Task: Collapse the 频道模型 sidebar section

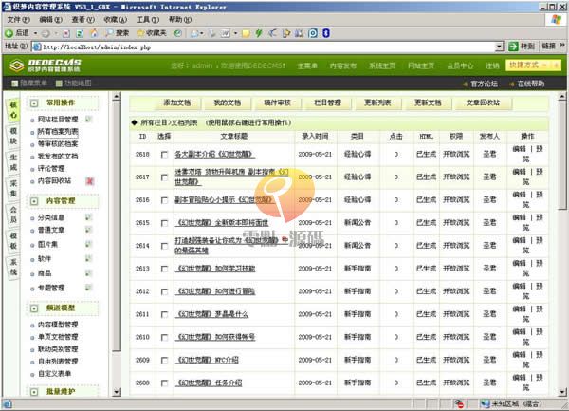Action: coord(34,308)
